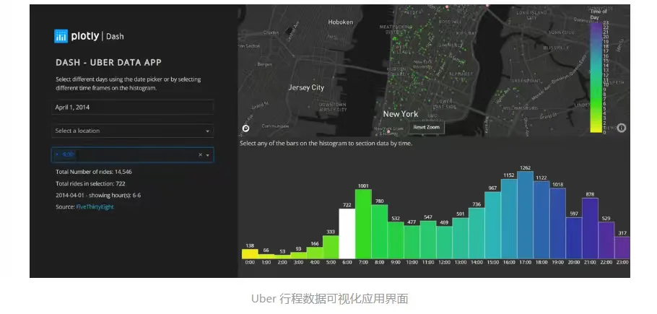Select the 2:00 bar with 53 rides
This screenshot has width=657, height=314.
[282, 257]
